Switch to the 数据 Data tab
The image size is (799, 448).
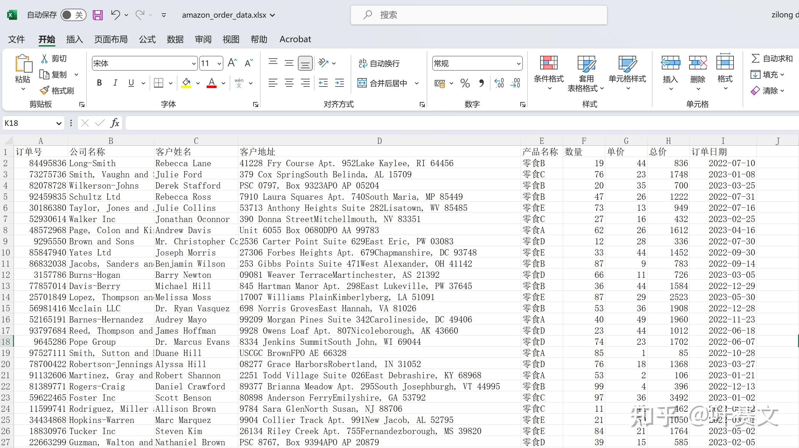coord(175,39)
